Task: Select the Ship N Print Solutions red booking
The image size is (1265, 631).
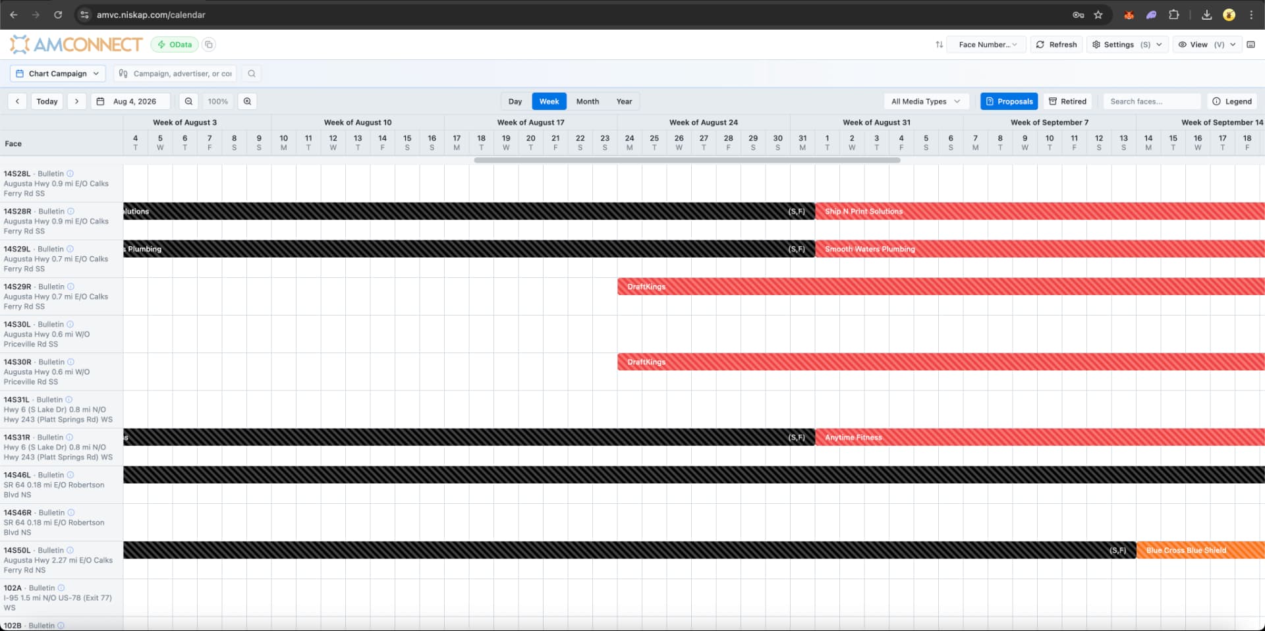Action: (x=1040, y=211)
